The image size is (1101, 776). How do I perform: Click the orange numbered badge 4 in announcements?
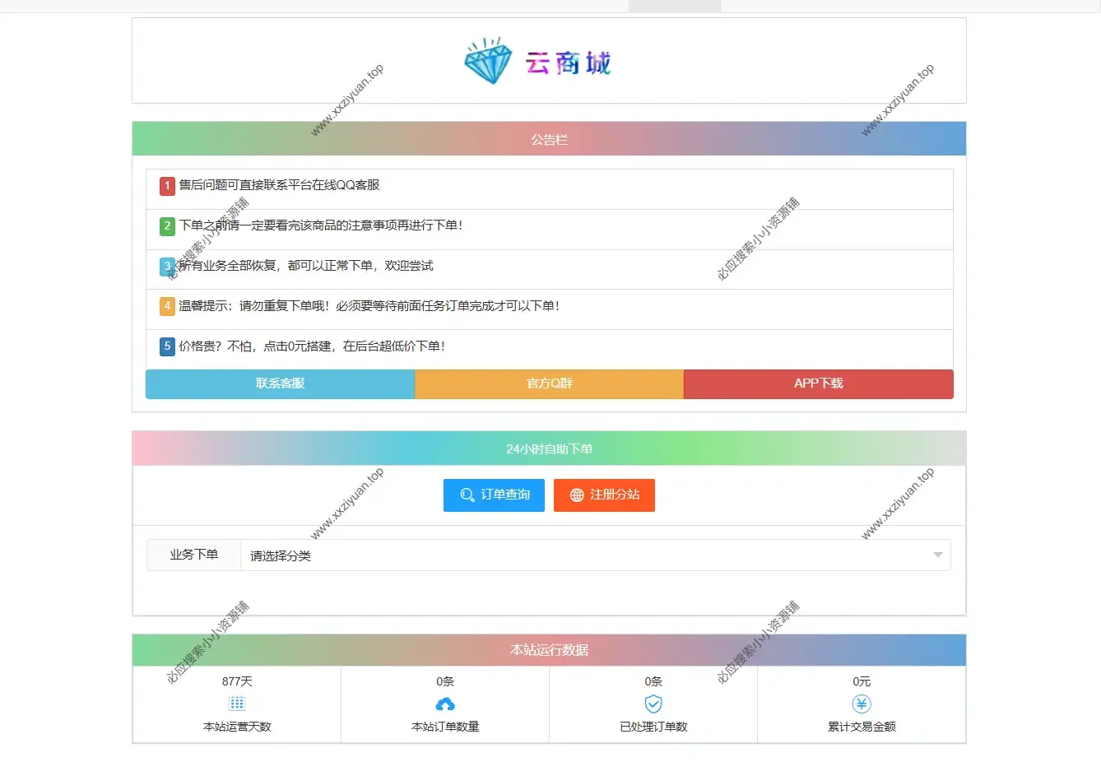[167, 306]
